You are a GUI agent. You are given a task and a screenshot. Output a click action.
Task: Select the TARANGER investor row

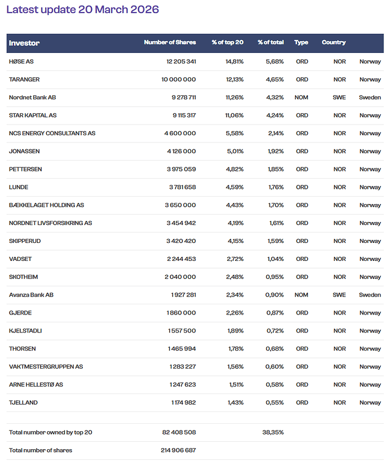[x=24, y=79]
